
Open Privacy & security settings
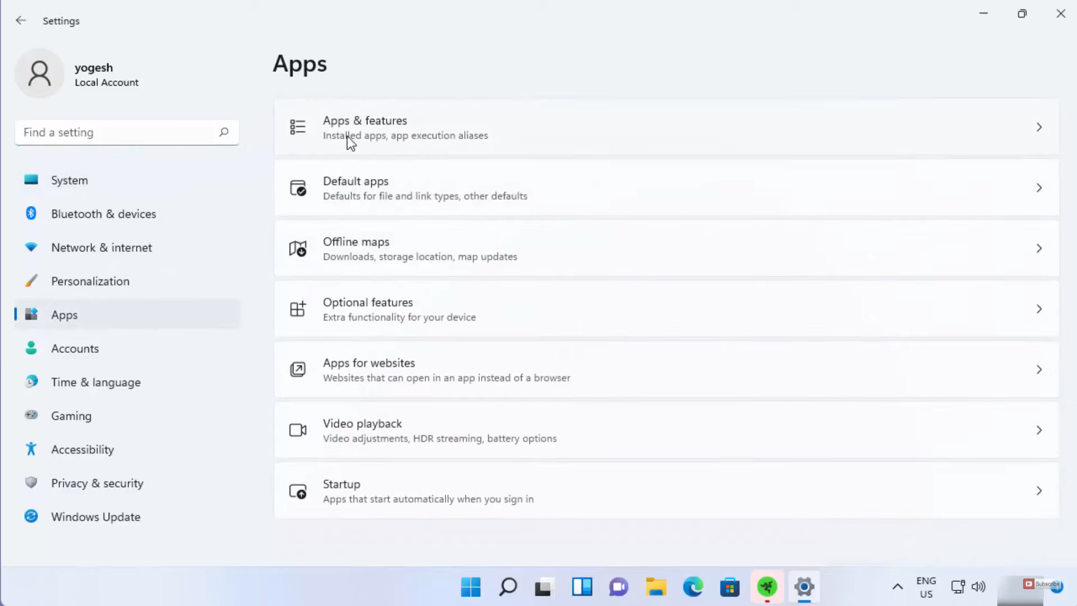click(97, 483)
